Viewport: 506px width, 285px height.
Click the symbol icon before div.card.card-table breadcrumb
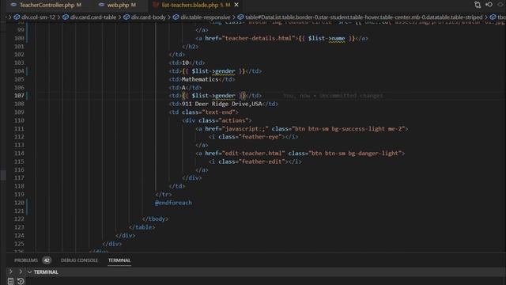coord(66,17)
